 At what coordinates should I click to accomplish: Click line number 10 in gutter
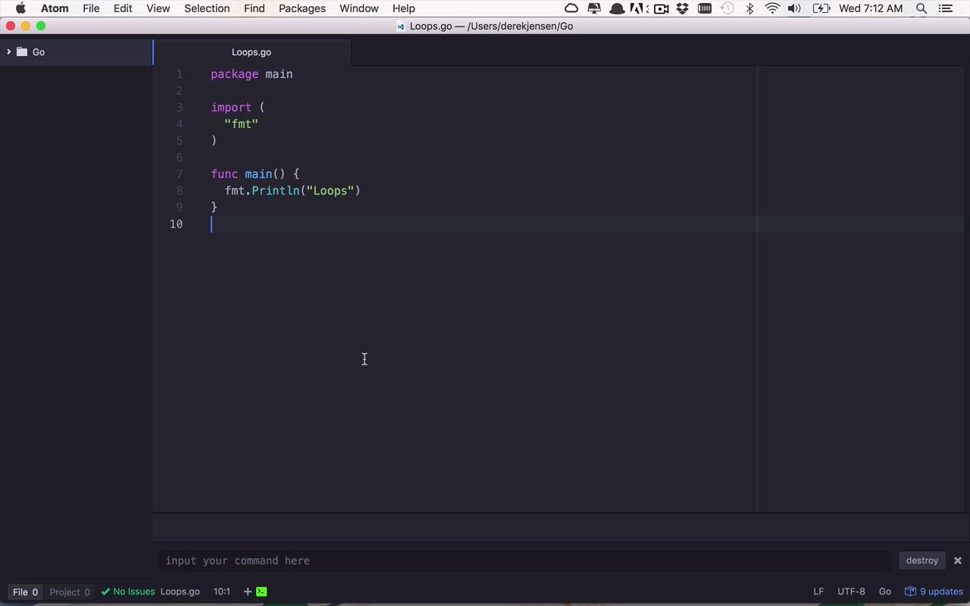click(176, 224)
